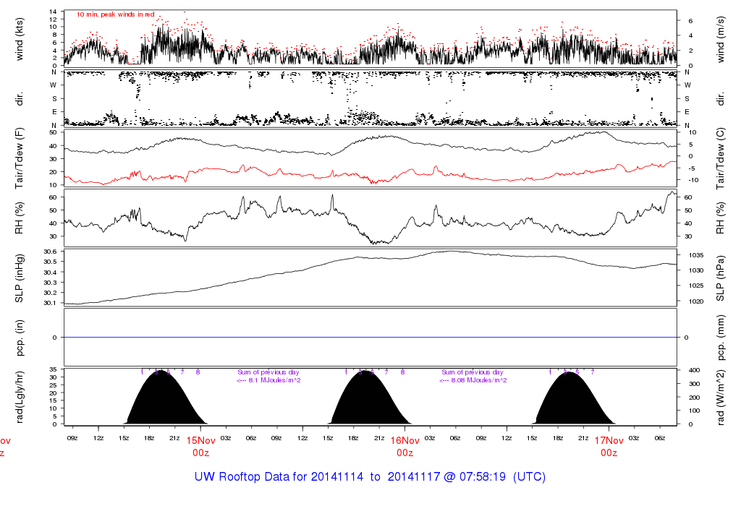Select the UW Rooftop Data title text
The width and height of the screenshot is (741, 506).
(x=370, y=477)
